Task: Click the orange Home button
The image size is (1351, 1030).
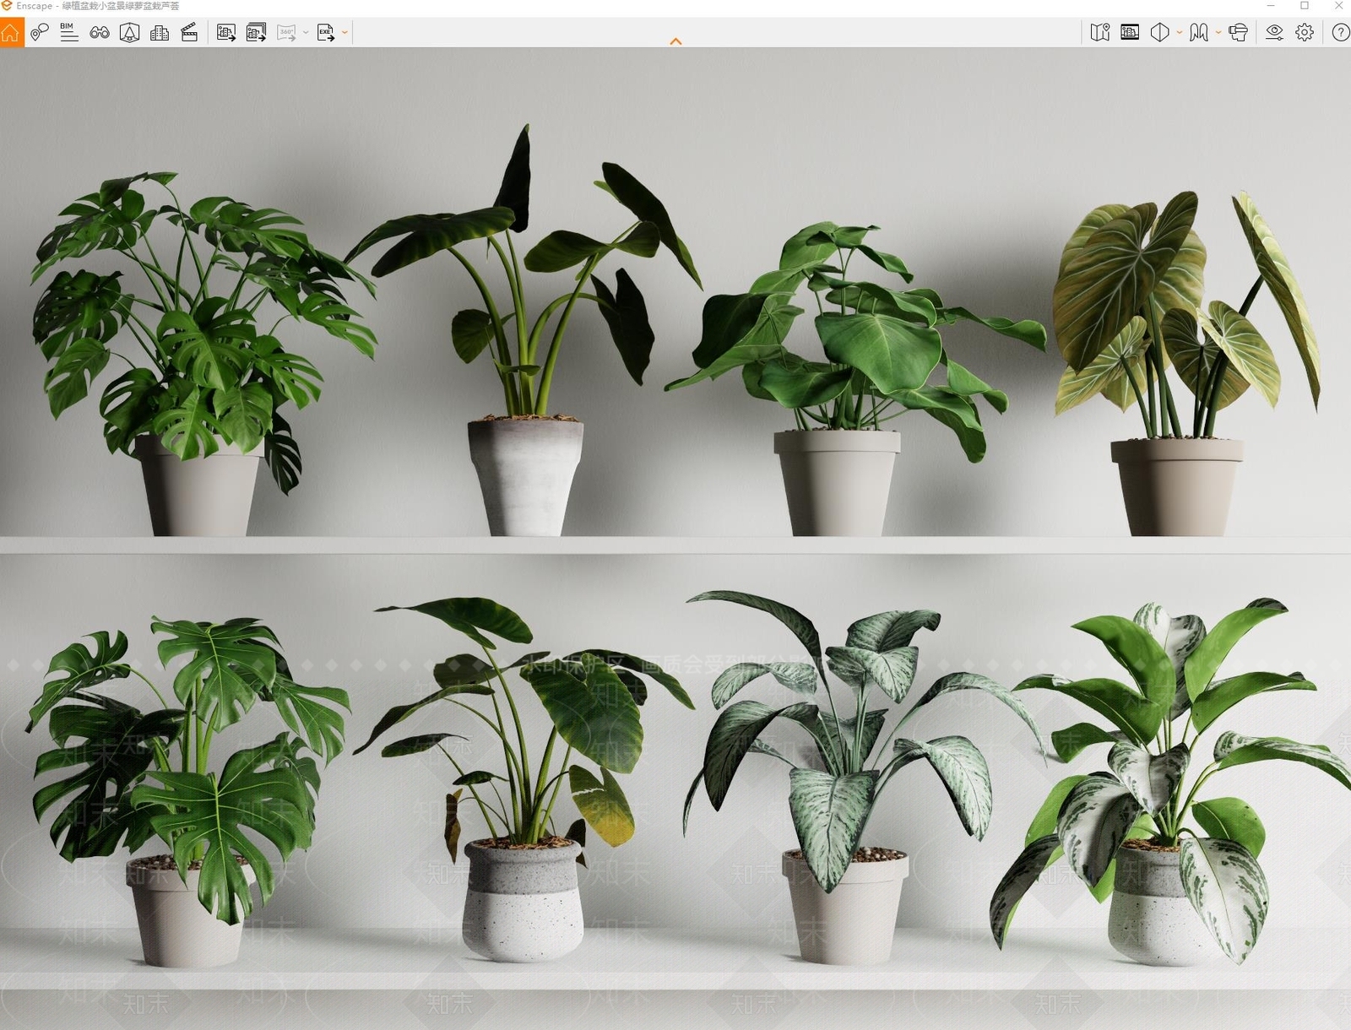Action: (11, 33)
